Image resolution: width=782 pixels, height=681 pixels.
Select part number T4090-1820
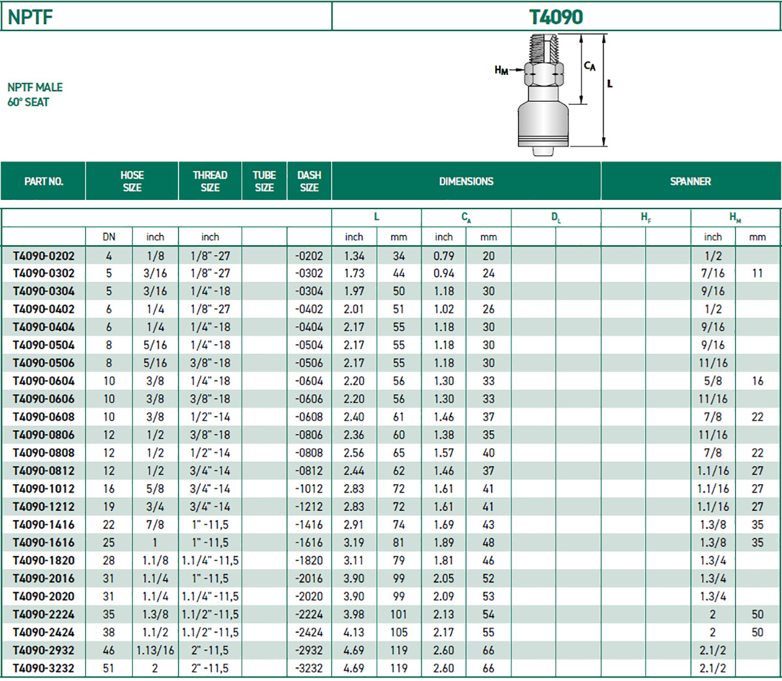44,560
